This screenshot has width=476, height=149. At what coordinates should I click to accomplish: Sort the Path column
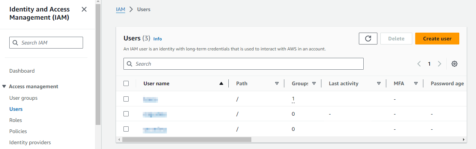[x=277, y=83]
